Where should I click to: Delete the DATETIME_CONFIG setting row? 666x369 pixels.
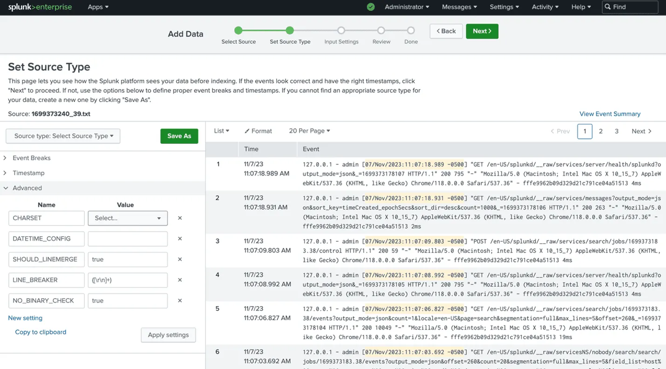(180, 239)
